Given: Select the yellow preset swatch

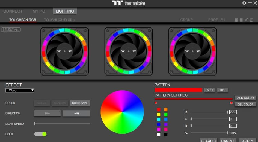Looking at the screenshot, I should click(159, 114).
